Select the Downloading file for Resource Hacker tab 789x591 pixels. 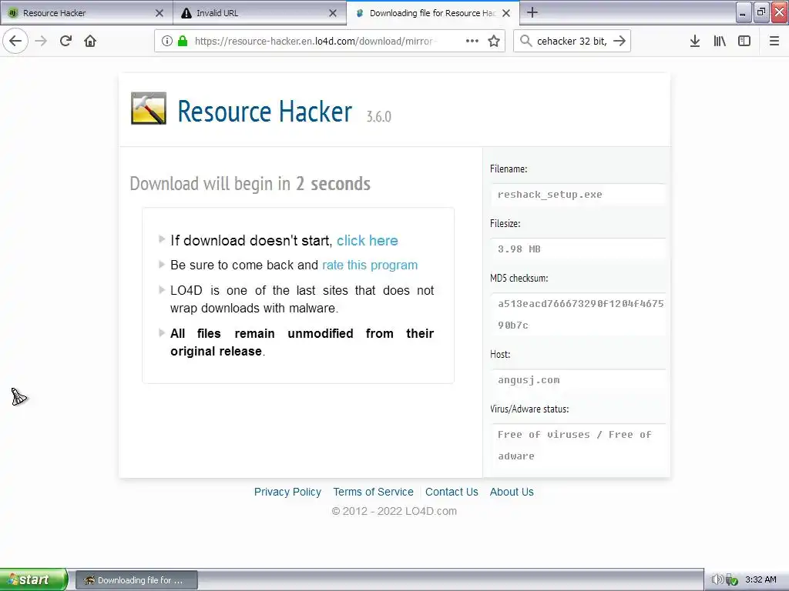[x=433, y=13]
